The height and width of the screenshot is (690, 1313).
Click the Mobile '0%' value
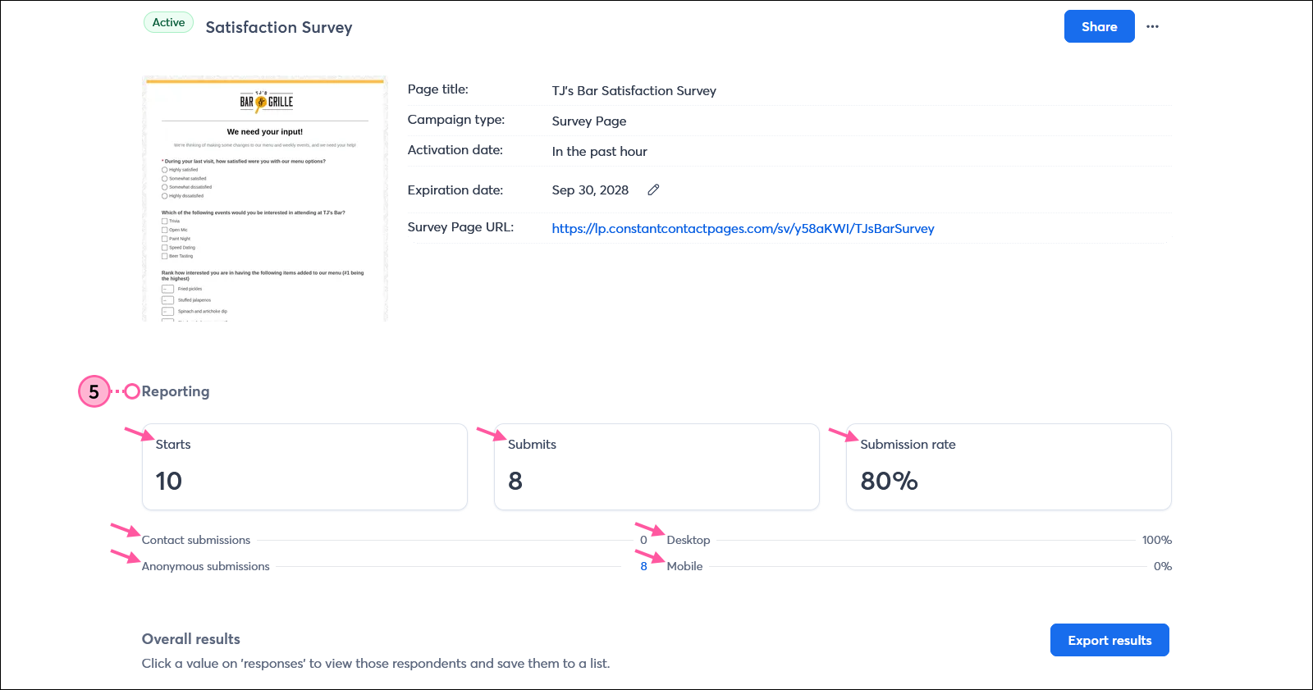point(1162,566)
